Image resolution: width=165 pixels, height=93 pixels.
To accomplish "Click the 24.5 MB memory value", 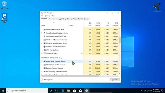I will tap(97, 68).
